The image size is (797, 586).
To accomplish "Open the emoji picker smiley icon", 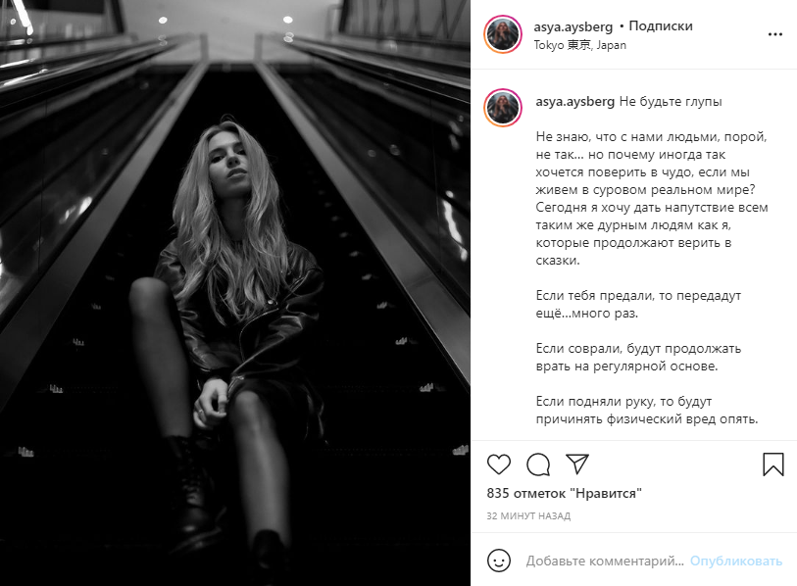I will (x=499, y=561).
